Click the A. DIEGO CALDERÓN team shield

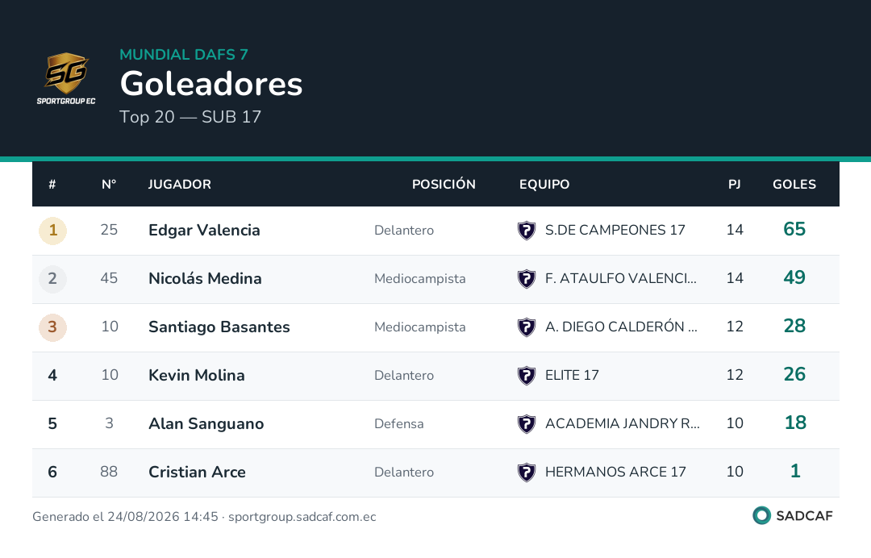(x=526, y=327)
